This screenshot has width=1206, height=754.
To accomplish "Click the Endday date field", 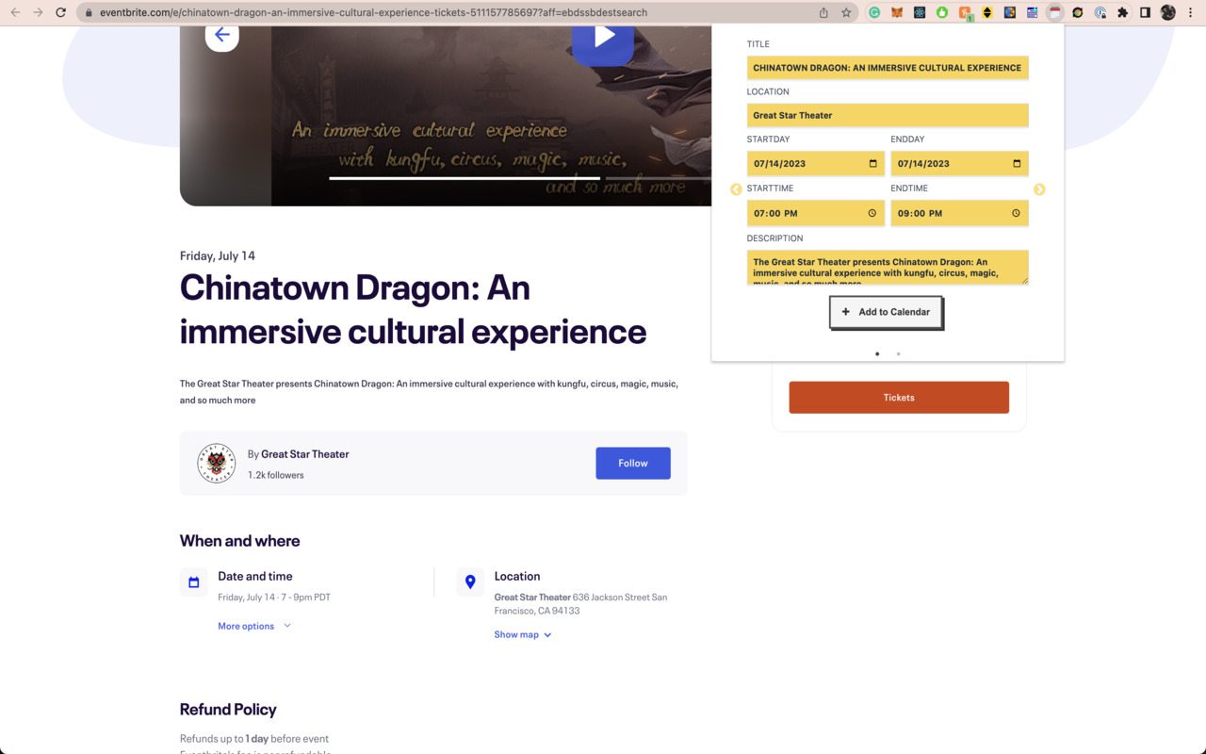I will (959, 163).
